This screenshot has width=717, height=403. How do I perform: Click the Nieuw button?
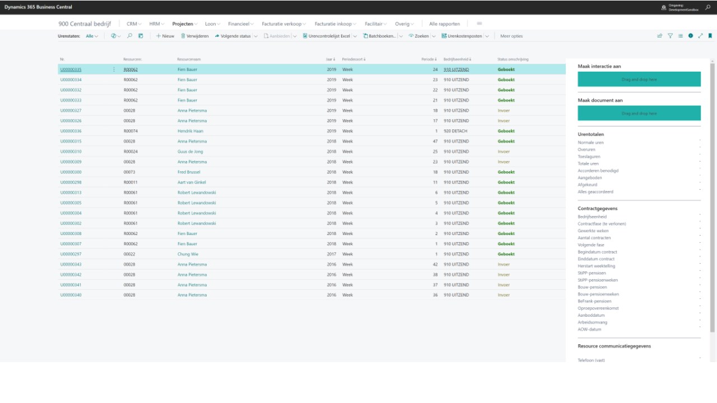(x=165, y=36)
